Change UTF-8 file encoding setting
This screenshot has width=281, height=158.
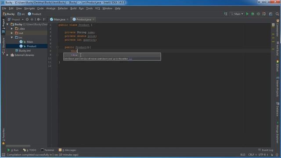[x=263, y=154]
